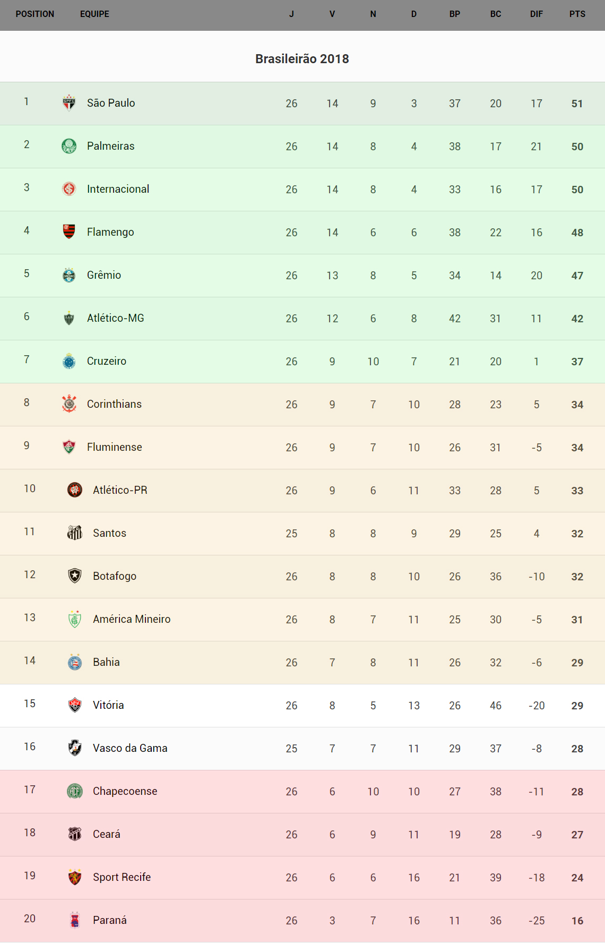Click the POSITION column header
This screenshot has height=943, width=605.
35,14
